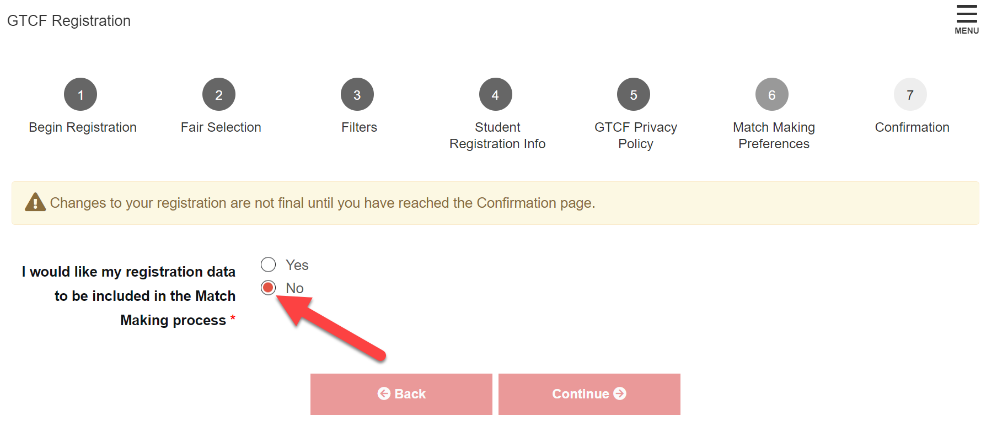Image resolution: width=997 pixels, height=421 pixels.
Task: Click step 3 circle icon
Action: tap(357, 95)
